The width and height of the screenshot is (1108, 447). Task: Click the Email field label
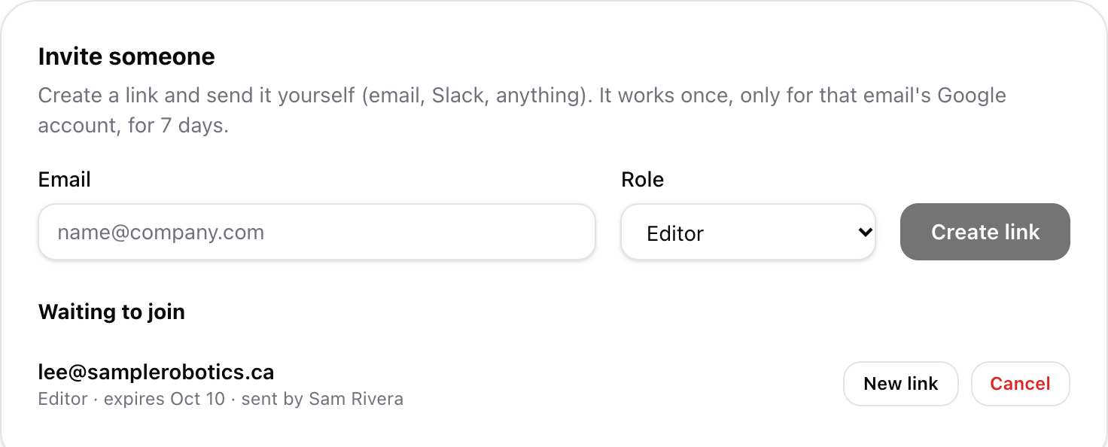[x=65, y=179]
